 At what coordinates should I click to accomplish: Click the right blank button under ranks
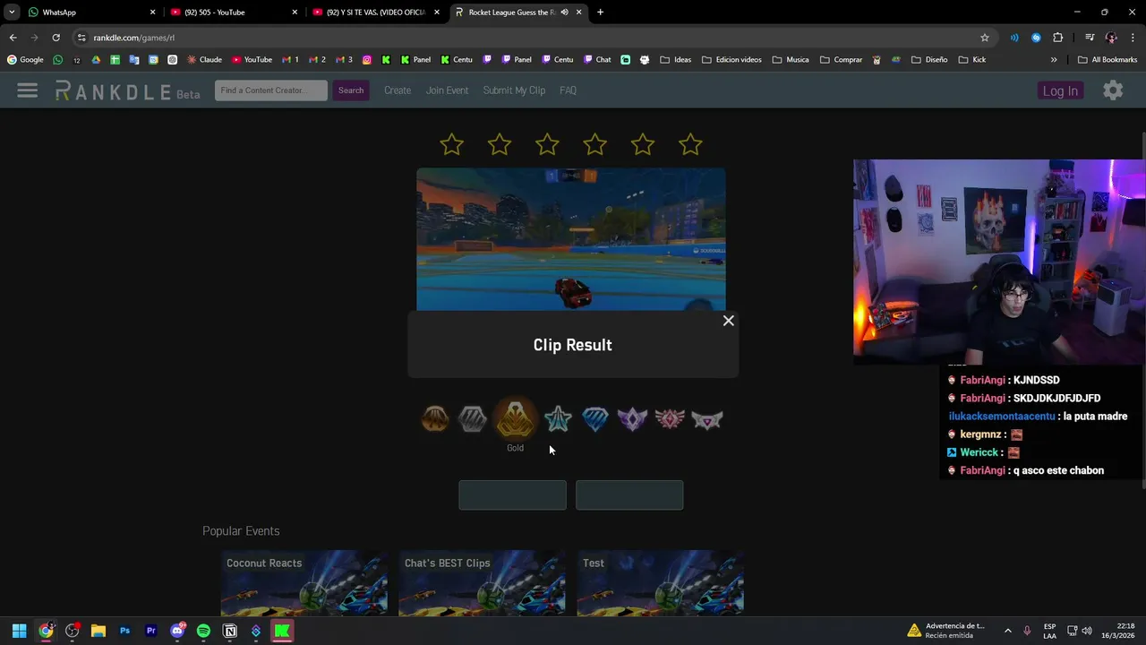pyautogui.click(x=629, y=495)
